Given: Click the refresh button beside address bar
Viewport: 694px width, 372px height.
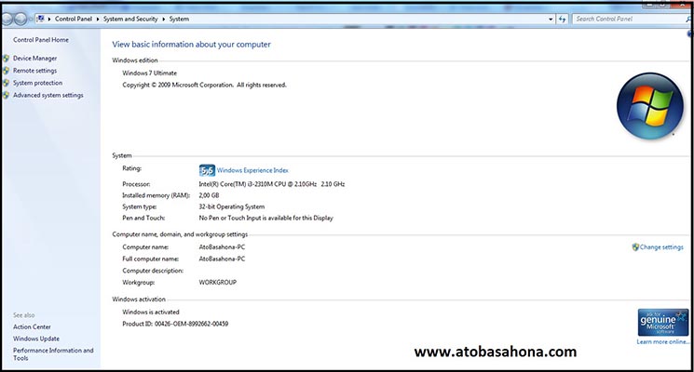Looking at the screenshot, I should tap(562, 19).
